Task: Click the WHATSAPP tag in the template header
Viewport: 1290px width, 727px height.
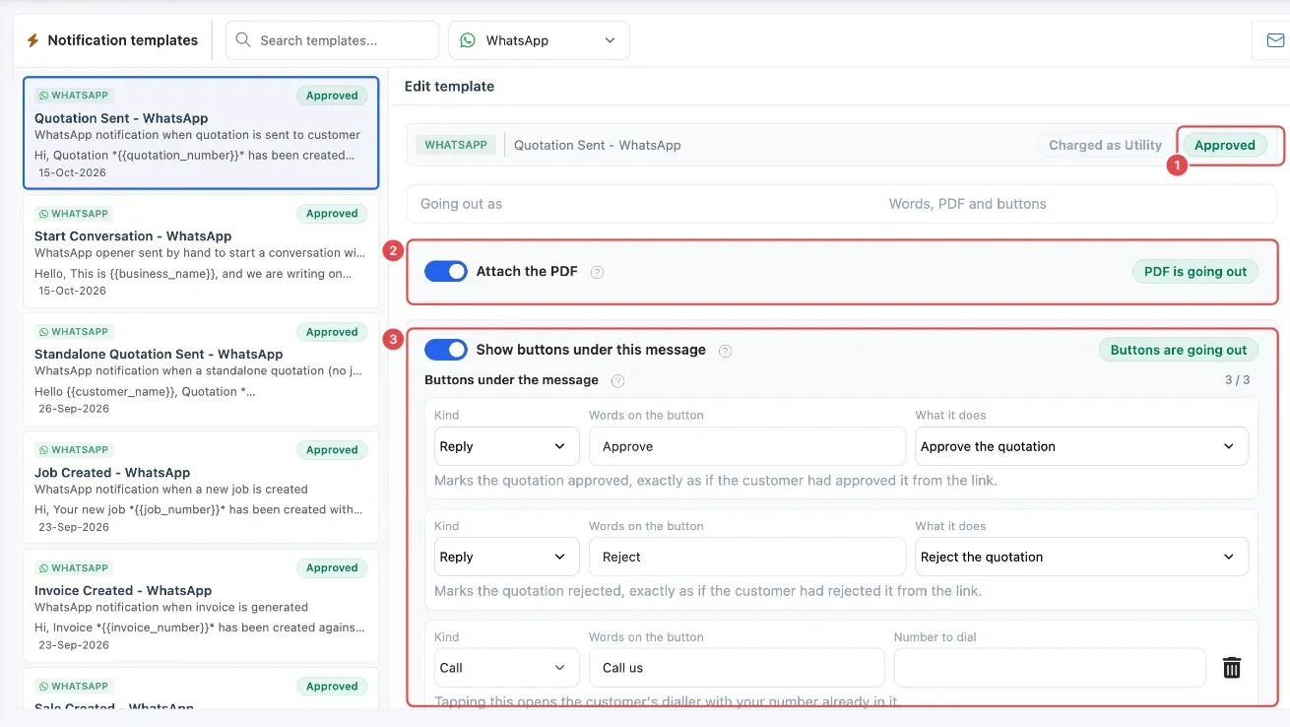Action: tap(456, 145)
